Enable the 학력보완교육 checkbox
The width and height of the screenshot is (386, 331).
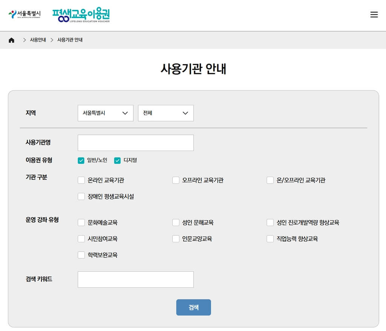(81, 255)
